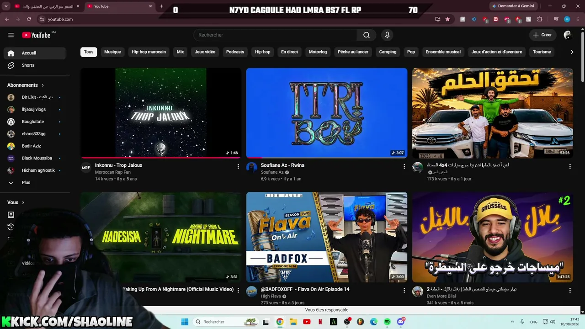Open options for Even More Bilal video
Image resolution: width=585 pixels, height=329 pixels.
click(570, 291)
